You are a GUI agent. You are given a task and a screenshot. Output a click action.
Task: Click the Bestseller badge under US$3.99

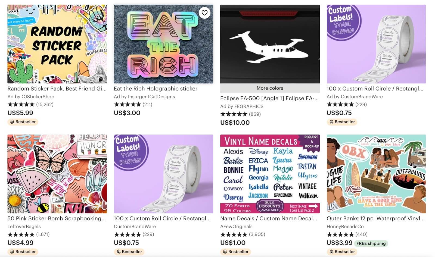342,252
